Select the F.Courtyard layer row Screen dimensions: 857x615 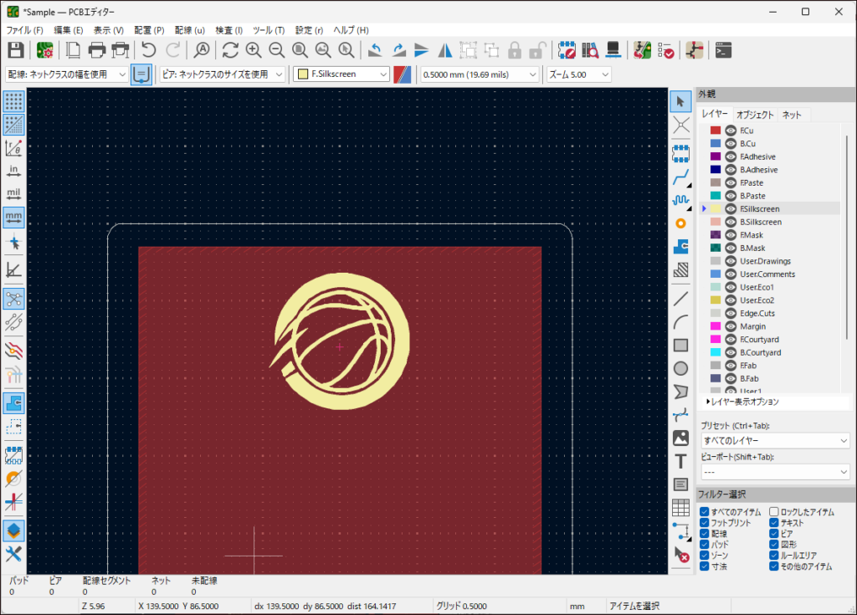(760, 340)
